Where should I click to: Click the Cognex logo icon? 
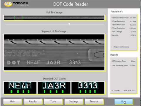click(8, 4)
